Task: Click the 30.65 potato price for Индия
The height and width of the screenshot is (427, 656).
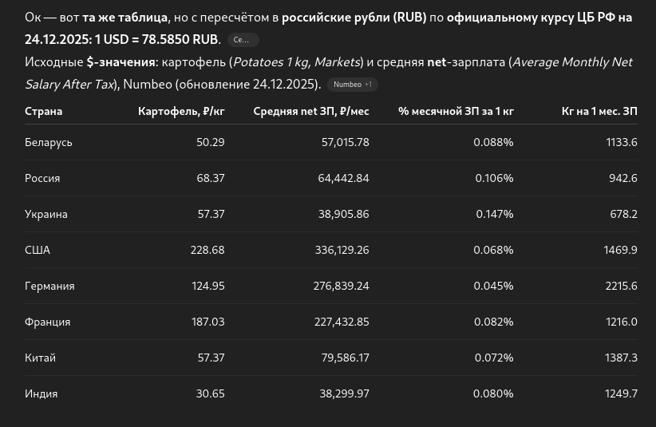Action: click(x=210, y=393)
